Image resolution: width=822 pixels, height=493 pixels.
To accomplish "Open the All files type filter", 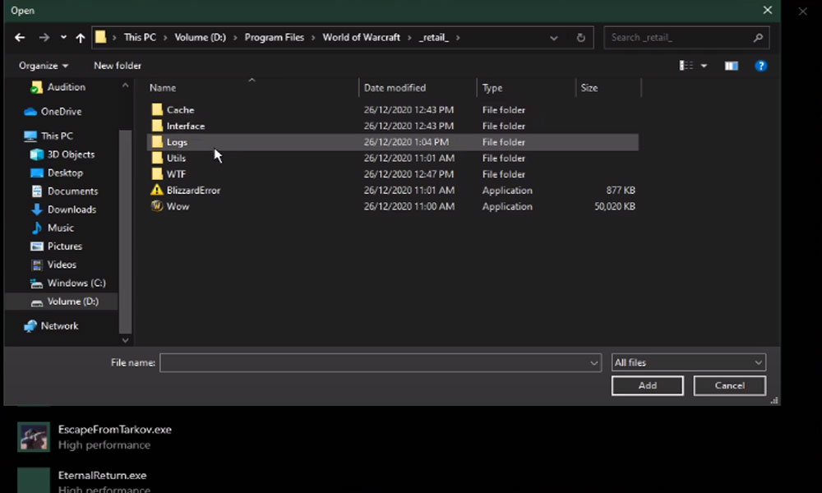I will (x=688, y=362).
